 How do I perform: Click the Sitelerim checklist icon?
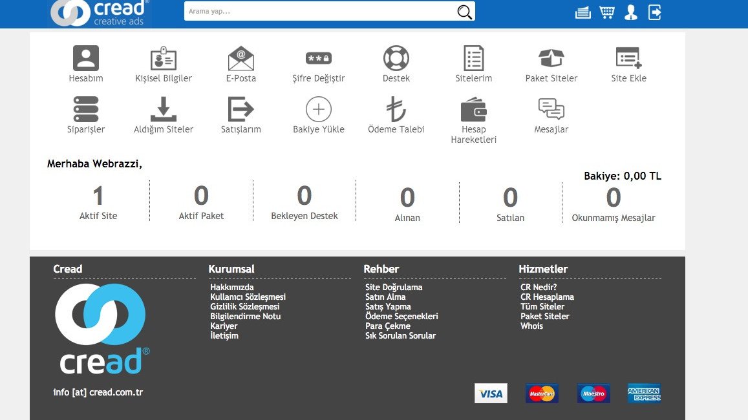click(474, 58)
